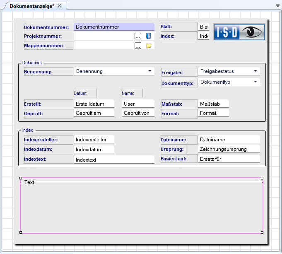Click the Erstelldatum field

94,104
